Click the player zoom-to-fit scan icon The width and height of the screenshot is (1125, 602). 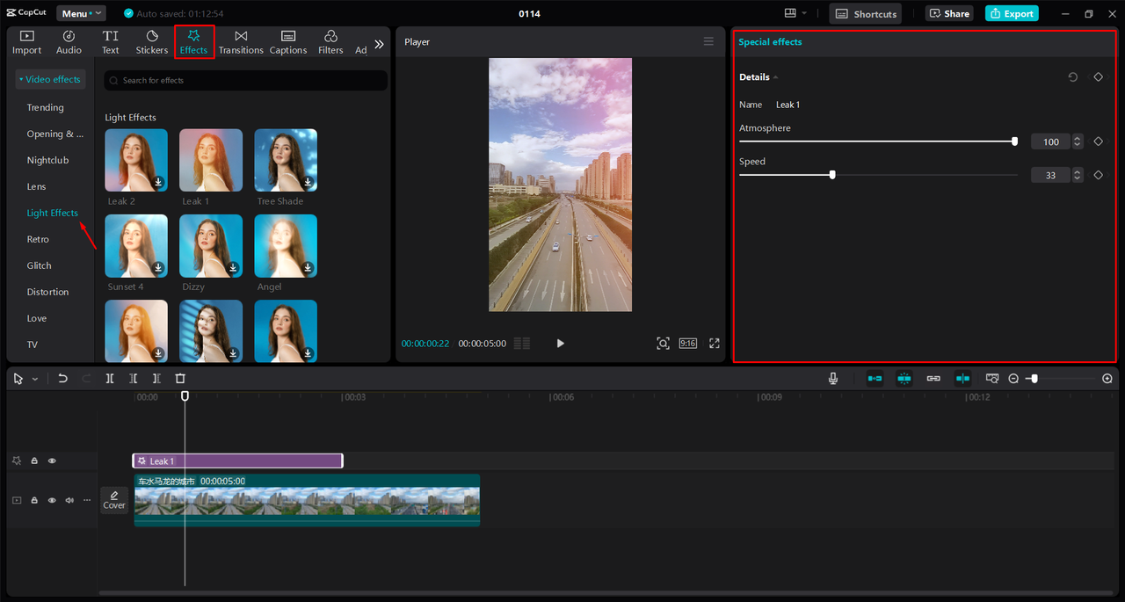(x=663, y=343)
